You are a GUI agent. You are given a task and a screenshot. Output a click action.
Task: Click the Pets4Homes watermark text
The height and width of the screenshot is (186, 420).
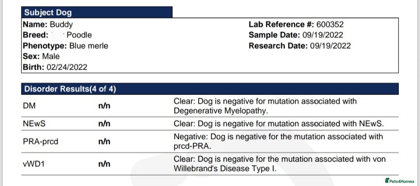[x=402, y=181]
